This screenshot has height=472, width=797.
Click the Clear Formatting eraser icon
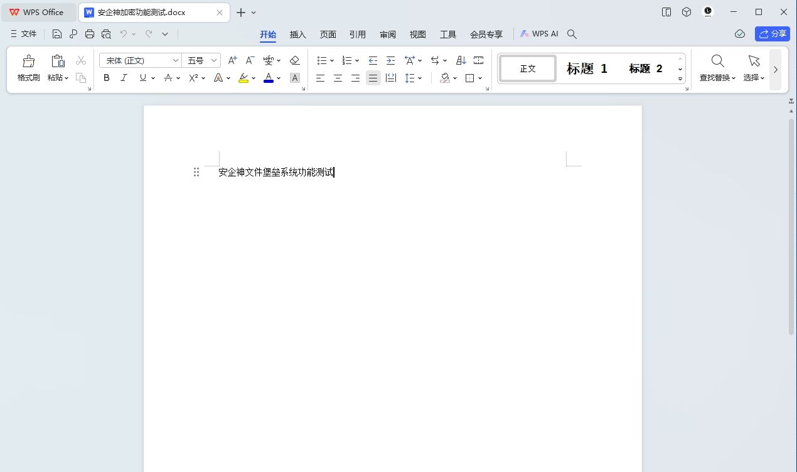(294, 60)
